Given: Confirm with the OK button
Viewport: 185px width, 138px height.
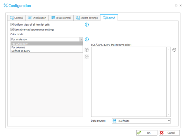Looking at the screenshot, I should click(147, 133).
